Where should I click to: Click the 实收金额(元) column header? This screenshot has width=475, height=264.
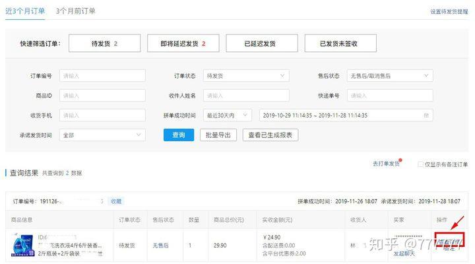click(277, 220)
